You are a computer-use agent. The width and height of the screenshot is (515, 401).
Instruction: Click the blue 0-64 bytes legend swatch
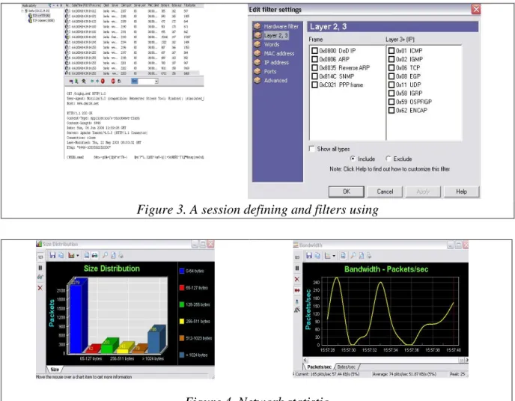[x=182, y=271]
